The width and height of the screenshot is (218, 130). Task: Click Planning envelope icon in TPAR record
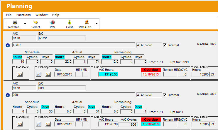pos(48,74)
